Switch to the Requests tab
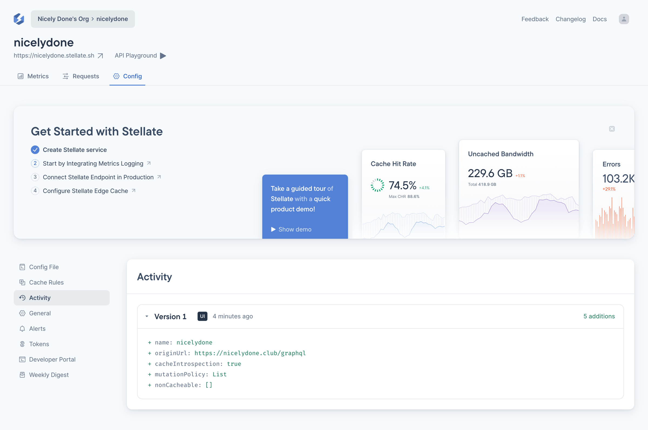This screenshot has height=430, width=648. pos(81,76)
